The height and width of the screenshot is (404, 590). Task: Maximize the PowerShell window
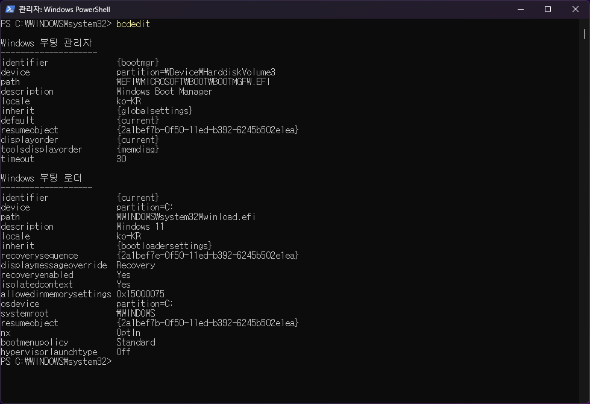coord(548,9)
